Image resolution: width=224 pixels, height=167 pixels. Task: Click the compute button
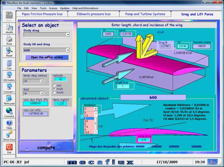point(46,146)
